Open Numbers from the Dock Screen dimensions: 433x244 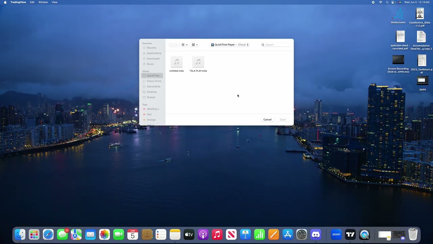coord(259,234)
